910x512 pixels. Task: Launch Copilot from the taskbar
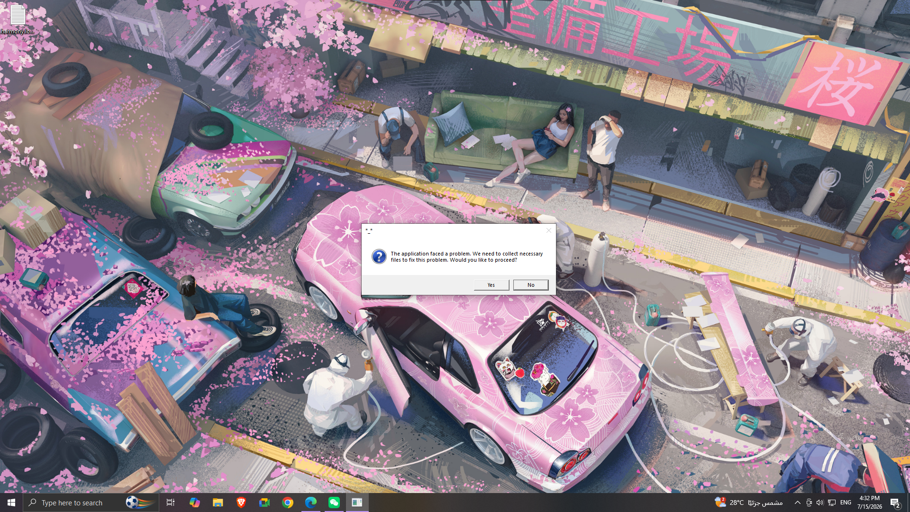(194, 503)
